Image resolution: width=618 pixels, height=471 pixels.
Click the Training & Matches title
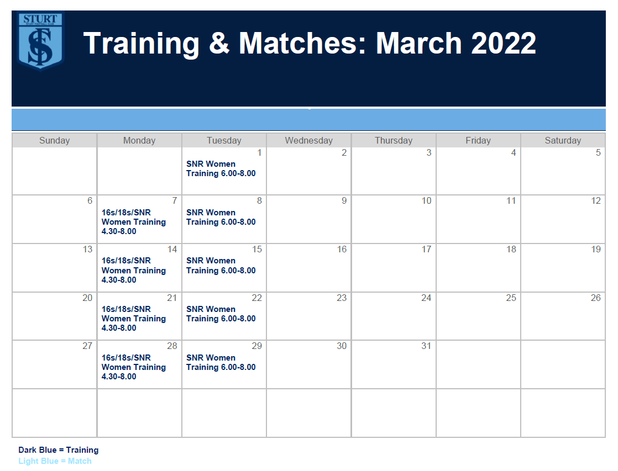tap(310, 43)
